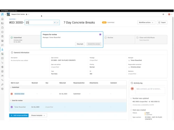Open the CA user avatar in the top bar
The width and height of the screenshot is (174, 130).
click(169, 14)
